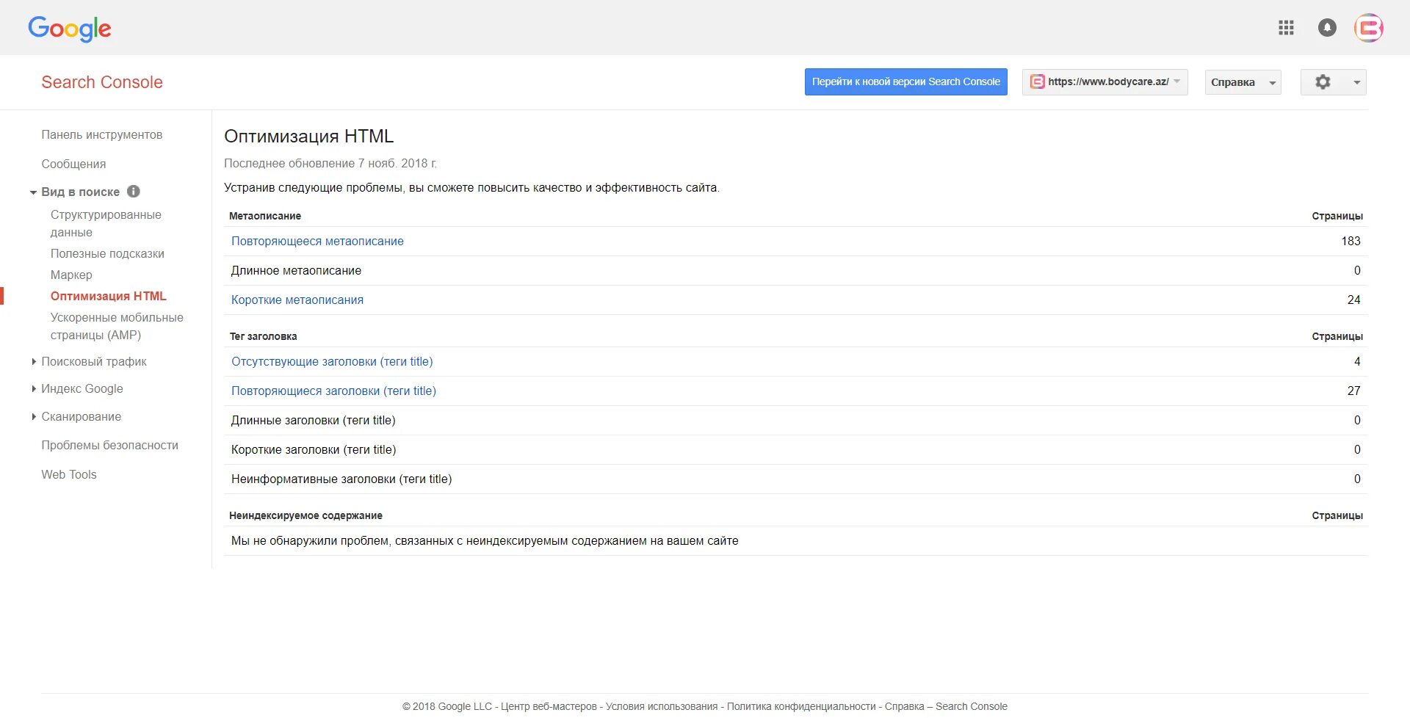The height and width of the screenshot is (718, 1410).
Task: Open the Google apps grid
Action: (x=1286, y=28)
